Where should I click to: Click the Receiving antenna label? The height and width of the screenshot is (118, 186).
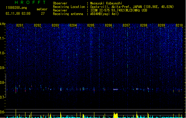68,14
